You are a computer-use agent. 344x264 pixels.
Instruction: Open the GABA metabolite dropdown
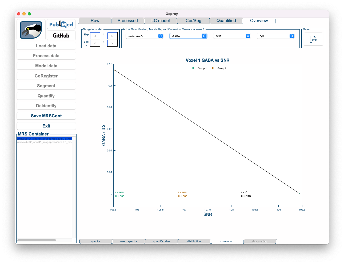pyautogui.click(x=188, y=36)
